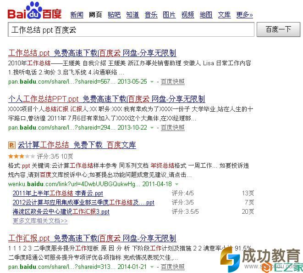Switch to the 图片 search tab
Viewport: 303px width, 273px height.
(x=169, y=15)
